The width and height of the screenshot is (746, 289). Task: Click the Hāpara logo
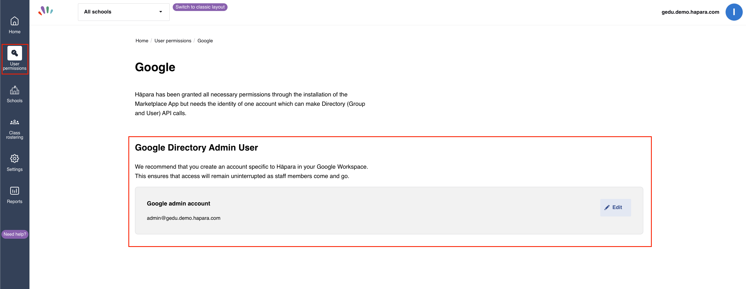46,12
